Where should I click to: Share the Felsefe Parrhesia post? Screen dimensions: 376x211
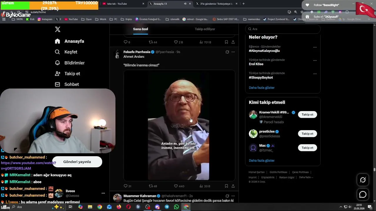(233, 186)
